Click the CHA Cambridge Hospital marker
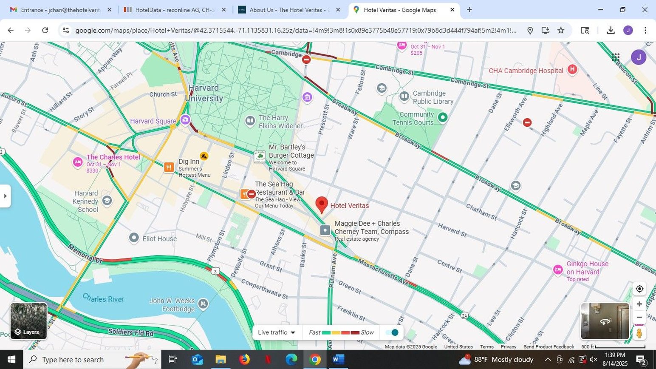This screenshot has width=656, height=369. coord(572,69)
